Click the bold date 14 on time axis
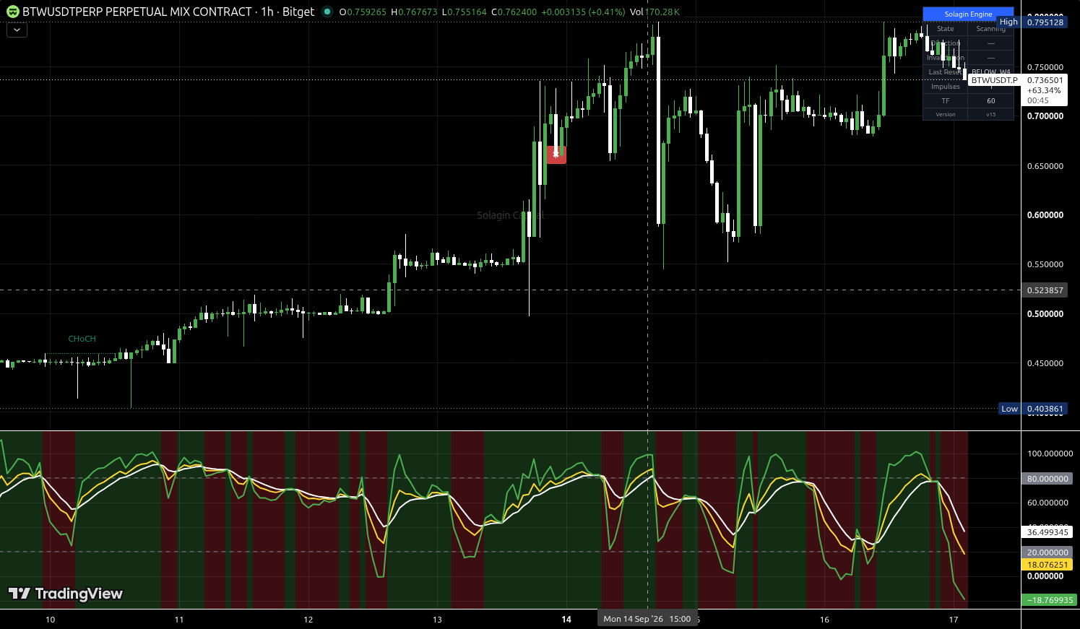Image resolution: width=1080 pixels, height=629 pixels. 566,620
